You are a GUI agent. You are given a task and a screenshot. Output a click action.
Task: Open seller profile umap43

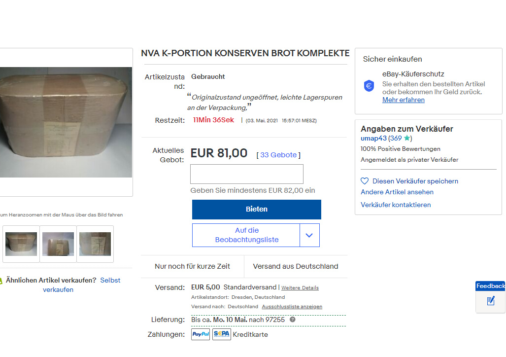373,138
